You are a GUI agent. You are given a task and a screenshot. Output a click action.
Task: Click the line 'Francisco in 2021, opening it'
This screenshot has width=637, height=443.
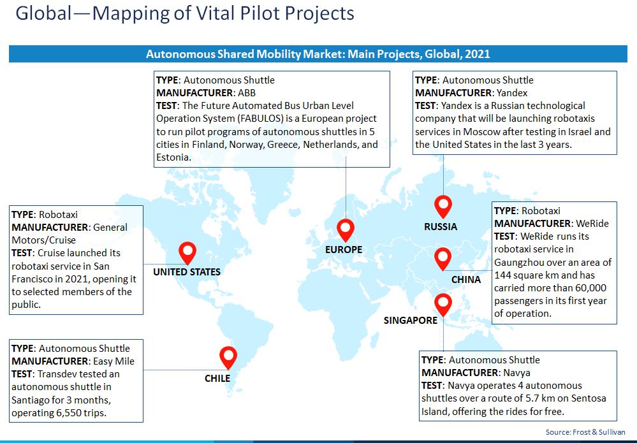click(x=74, y=279)
